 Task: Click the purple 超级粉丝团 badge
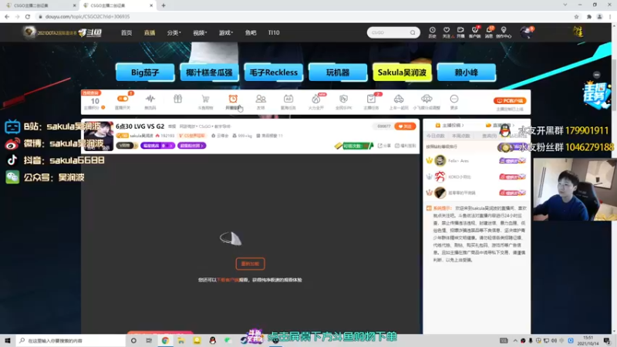pos(191,146)
